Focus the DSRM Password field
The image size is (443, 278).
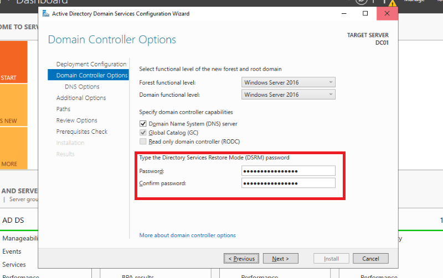tap(288, 171)
